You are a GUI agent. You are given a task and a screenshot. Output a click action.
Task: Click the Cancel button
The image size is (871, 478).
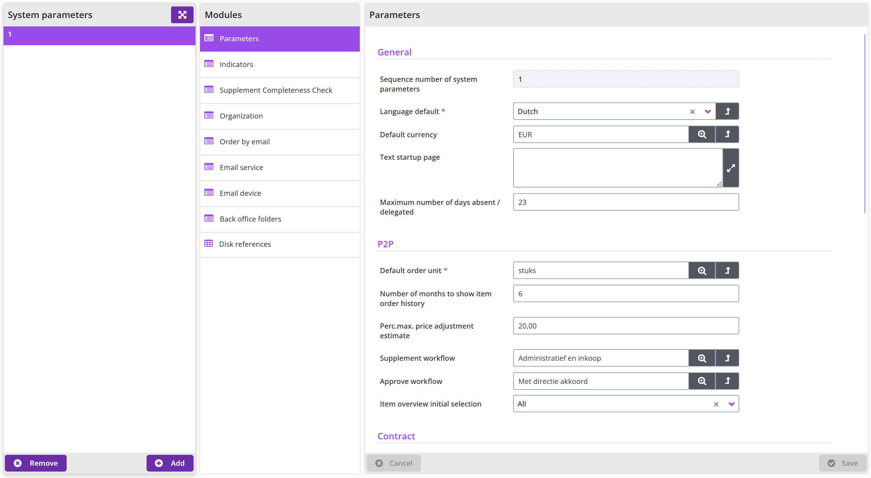(394, 463)
